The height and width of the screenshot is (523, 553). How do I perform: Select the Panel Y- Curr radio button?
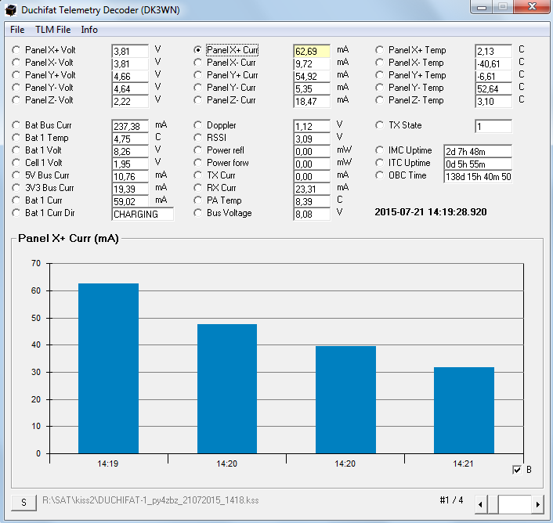click(x=198, y=88)
